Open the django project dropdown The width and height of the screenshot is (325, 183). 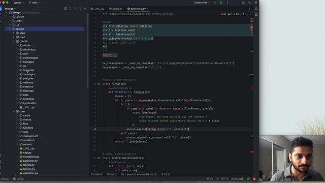19,3
